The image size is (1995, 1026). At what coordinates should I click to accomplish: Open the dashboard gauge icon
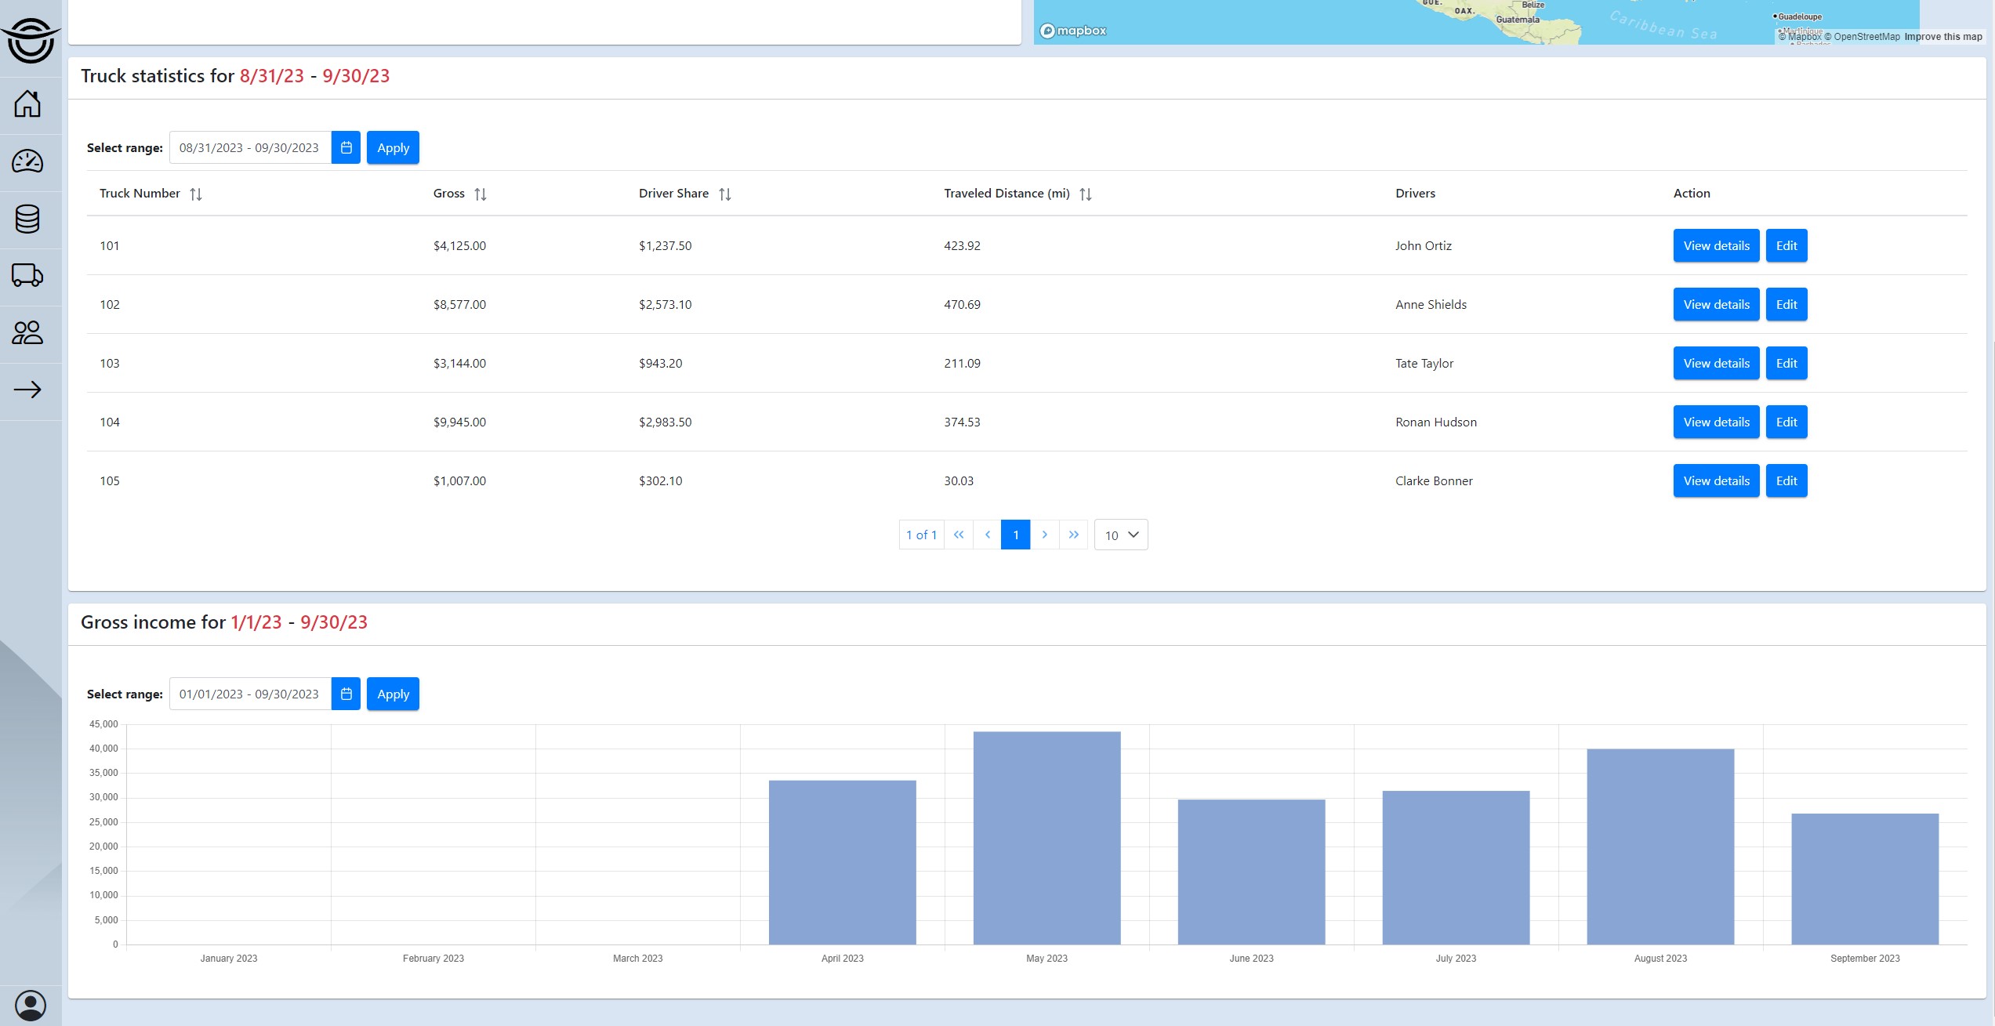[x=28, y=162]
